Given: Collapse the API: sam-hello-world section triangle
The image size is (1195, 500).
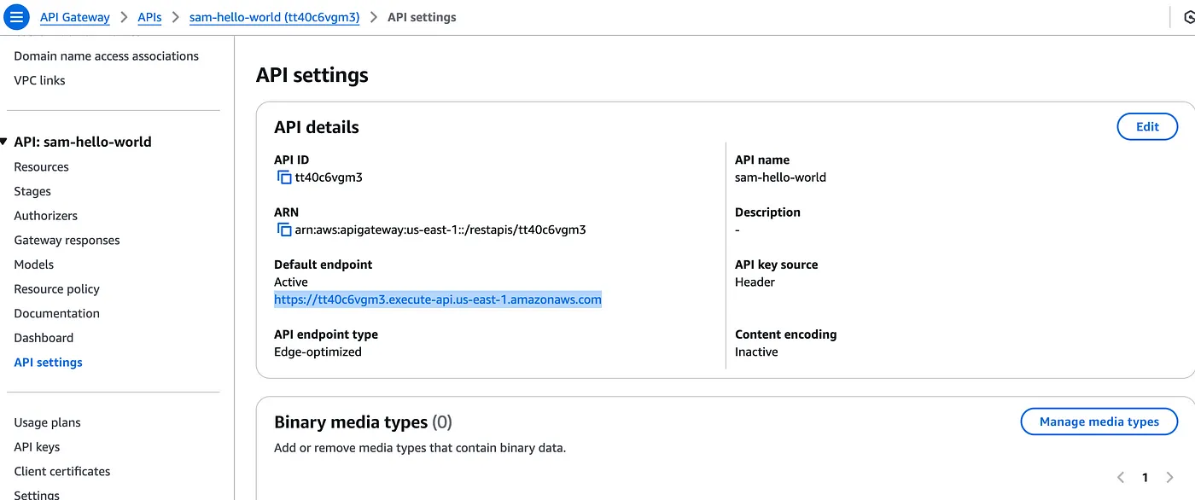Looking at the screenshot, I should (4, 142).
